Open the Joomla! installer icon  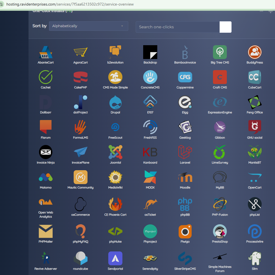pyautogui.click(x=115, y=152)
